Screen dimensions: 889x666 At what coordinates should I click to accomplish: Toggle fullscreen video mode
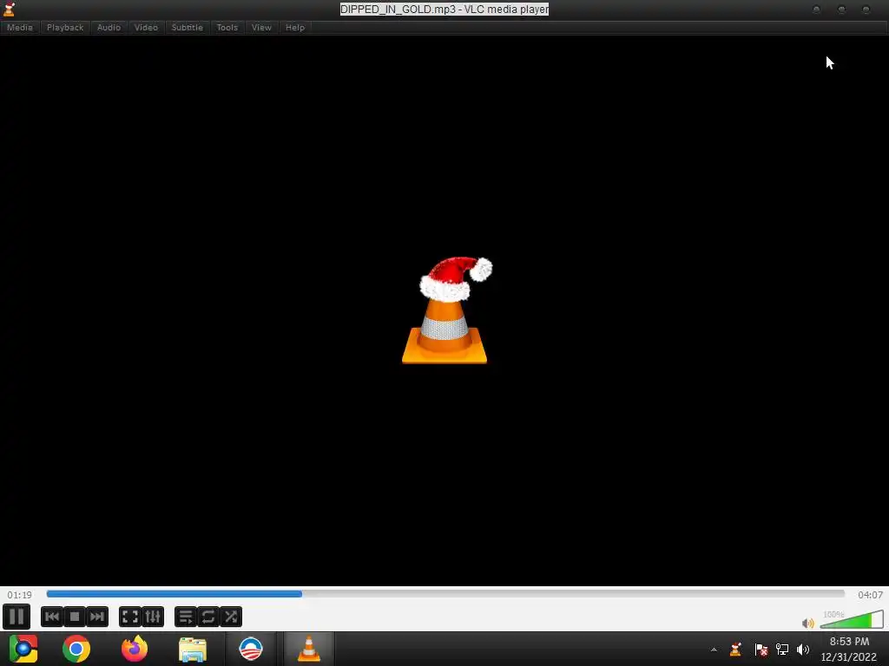pyautogui.click(x=130, y=617)
